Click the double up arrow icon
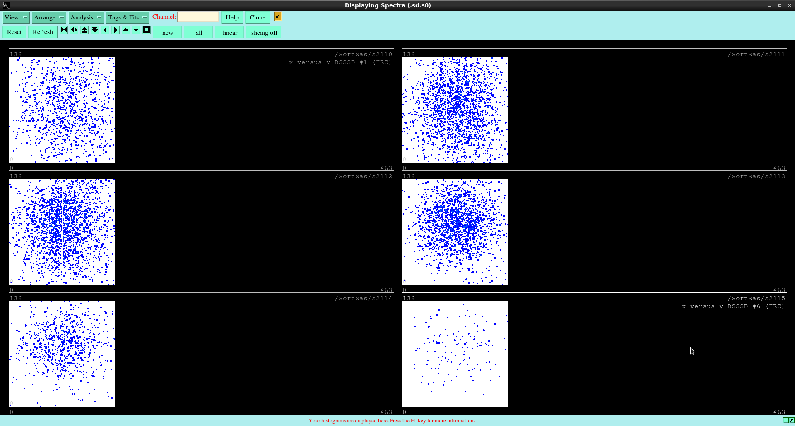Screen dimensions: 795x426 [x=84, y=30]
